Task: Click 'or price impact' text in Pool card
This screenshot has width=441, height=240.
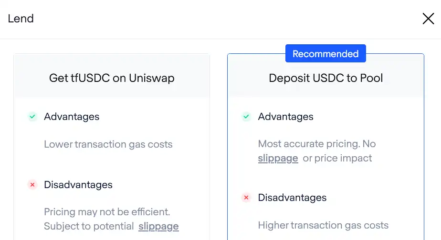Action: pos(337,158)
